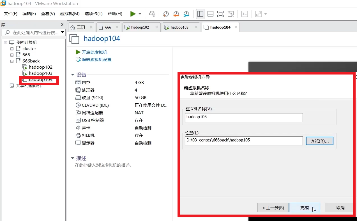Click the CD/DVD (IDE) device row

[122, 105]
